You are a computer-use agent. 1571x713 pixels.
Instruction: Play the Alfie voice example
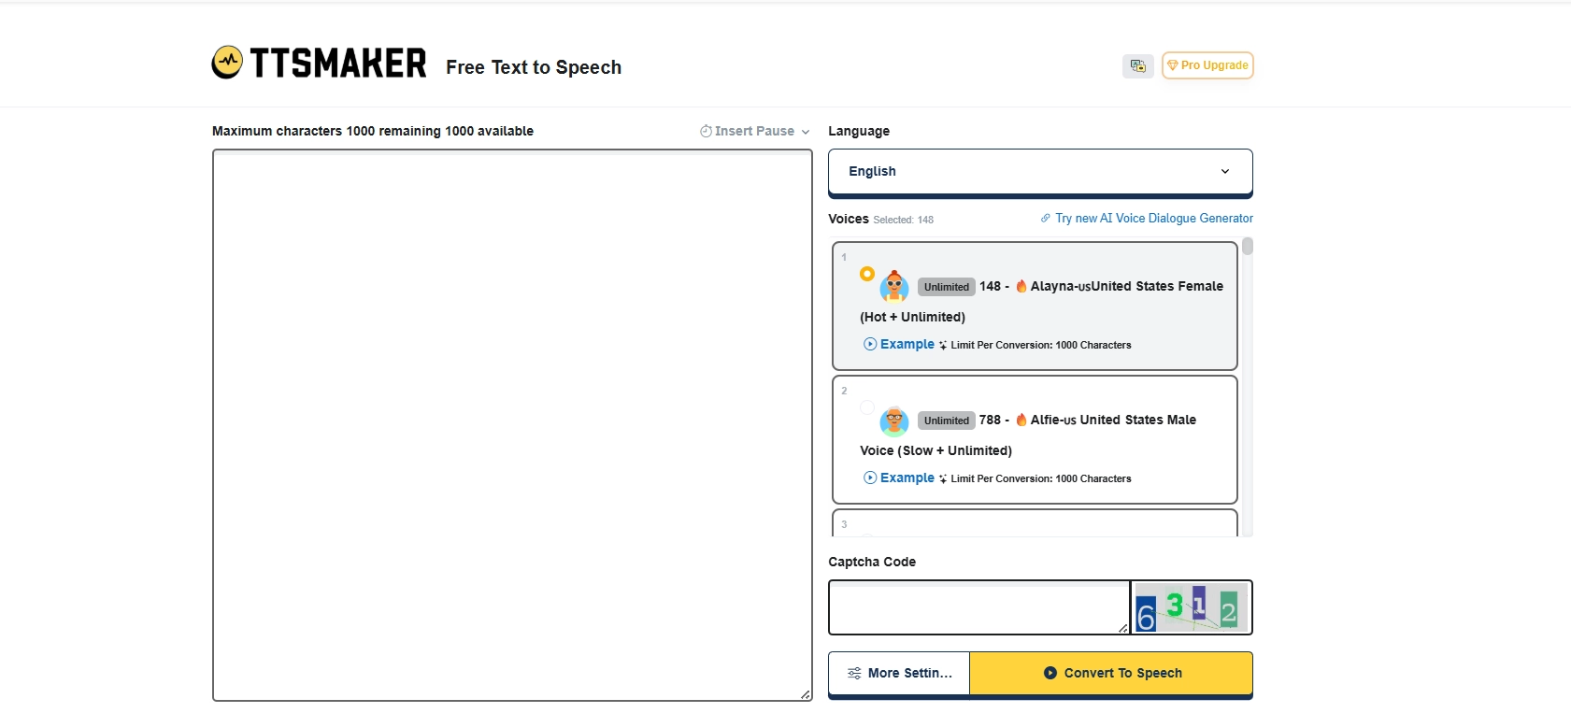click(898, 478)
